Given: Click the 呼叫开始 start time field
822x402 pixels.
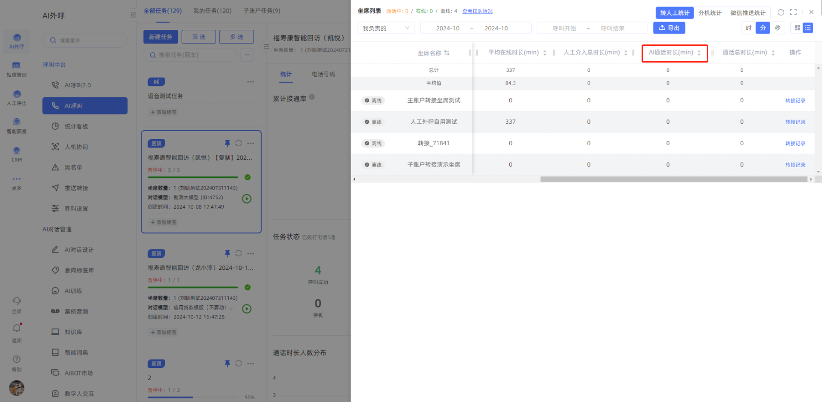Looking at the screenshot, I should click(x=564, y=28).
